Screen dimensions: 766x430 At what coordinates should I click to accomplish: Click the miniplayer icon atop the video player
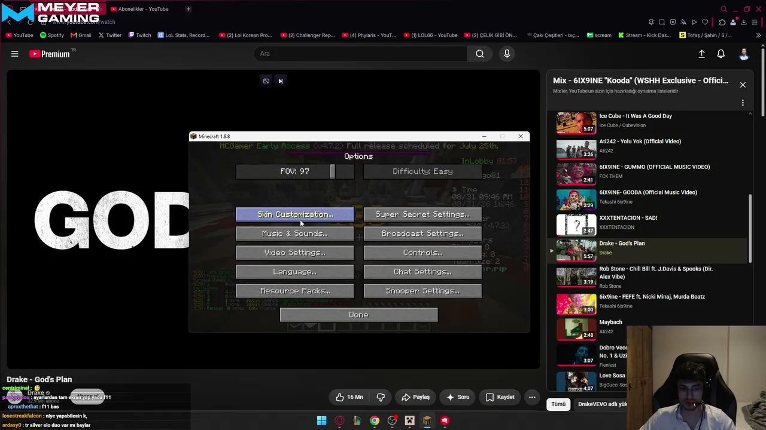point(266,81)
